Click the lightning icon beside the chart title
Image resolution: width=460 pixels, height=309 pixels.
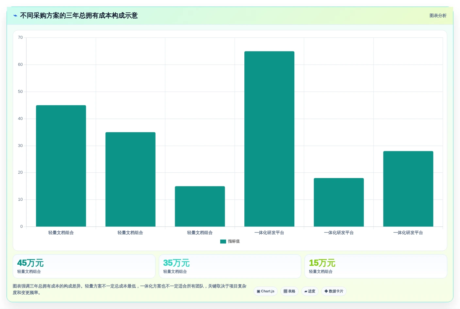15,16
